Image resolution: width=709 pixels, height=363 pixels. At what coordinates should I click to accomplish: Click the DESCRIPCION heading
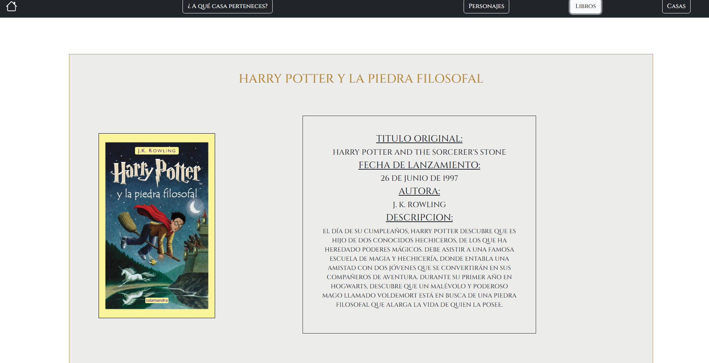[x=419, y=217]
